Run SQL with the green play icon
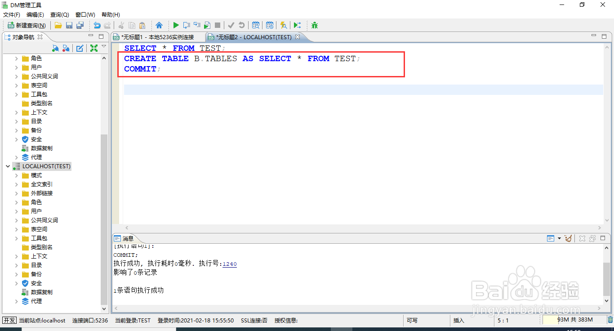This screenshot has width=614, height=331. click(x=176, y=26)
